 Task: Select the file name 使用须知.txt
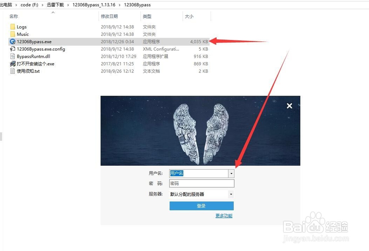pos(28,71)
